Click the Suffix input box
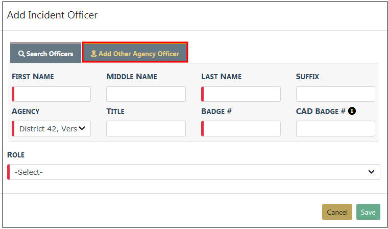Screen dimensions: 388x229 (x=335, y=94)
